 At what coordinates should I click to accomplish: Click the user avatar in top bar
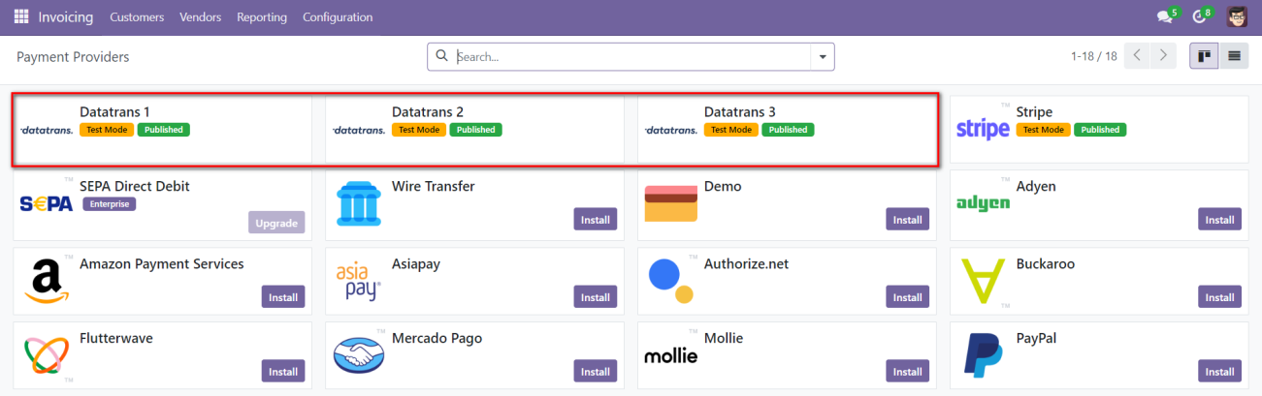click(x=1237, y=16)
